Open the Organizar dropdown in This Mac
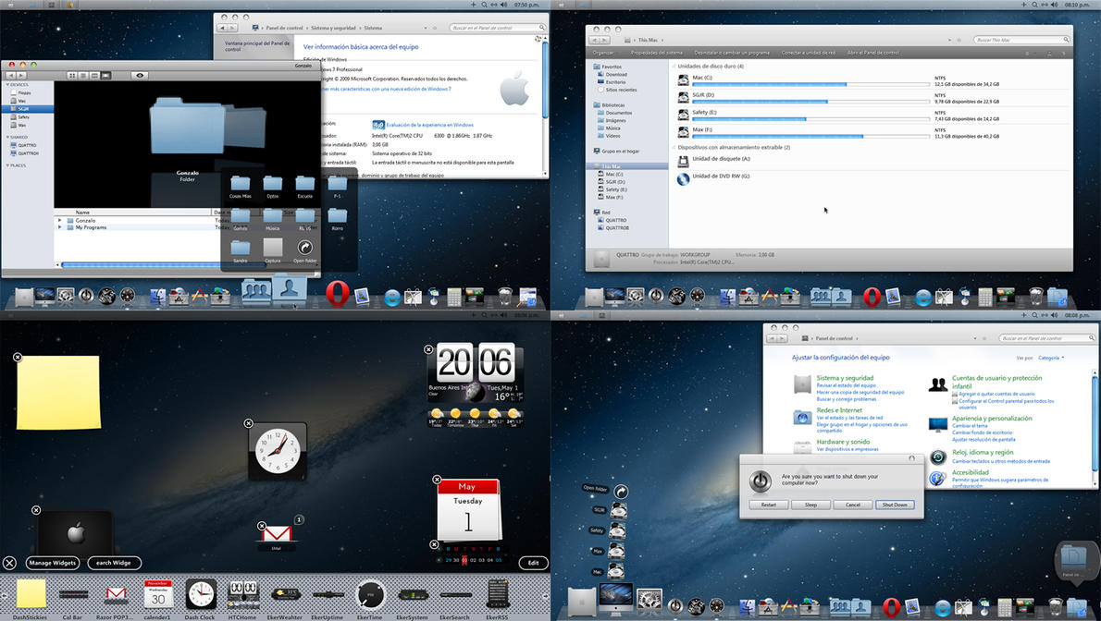1101x621 pixels. coord(602,53)
